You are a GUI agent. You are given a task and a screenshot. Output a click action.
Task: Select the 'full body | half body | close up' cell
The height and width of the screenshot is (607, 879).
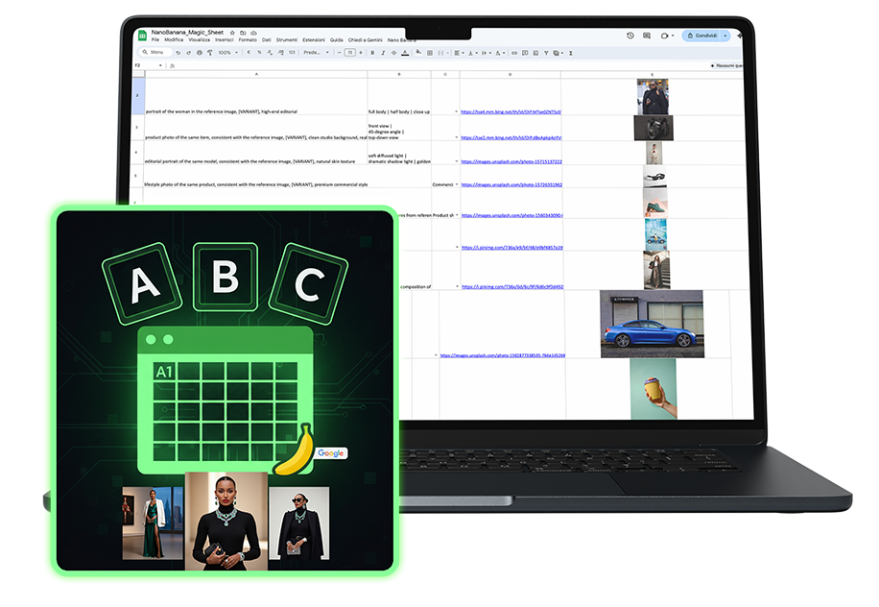(399, 96)
